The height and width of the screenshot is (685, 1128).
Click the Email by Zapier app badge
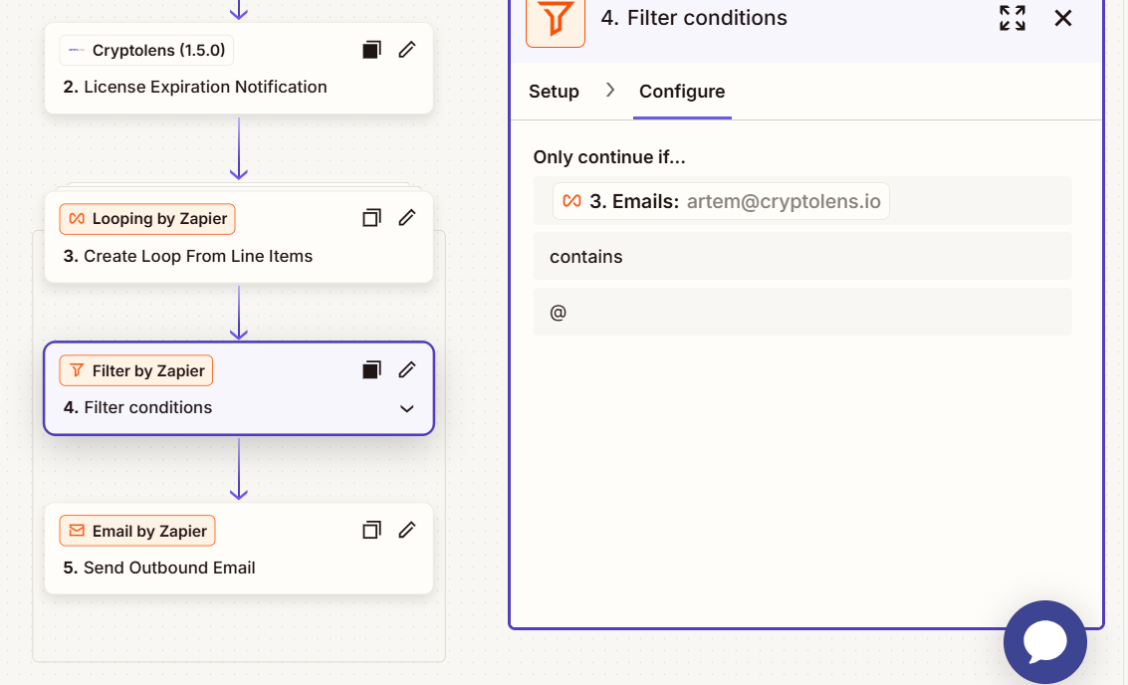[x=137, y=531]
